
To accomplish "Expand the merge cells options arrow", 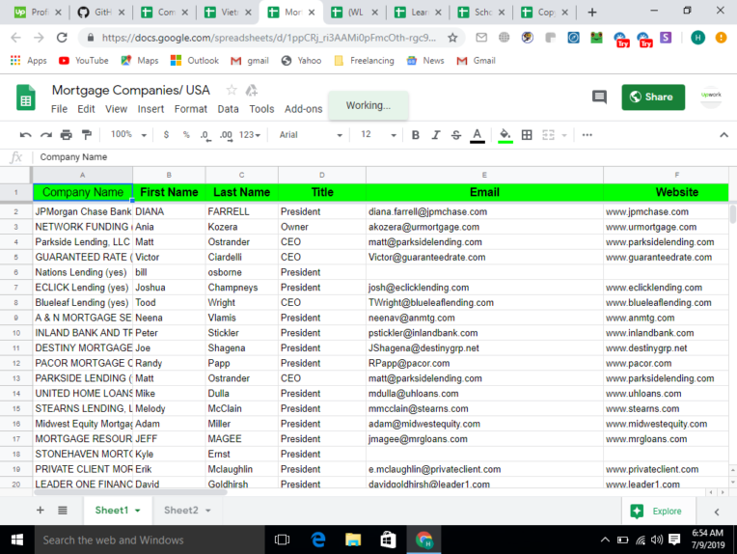I will pyautogui.click(x=564, y=135).
